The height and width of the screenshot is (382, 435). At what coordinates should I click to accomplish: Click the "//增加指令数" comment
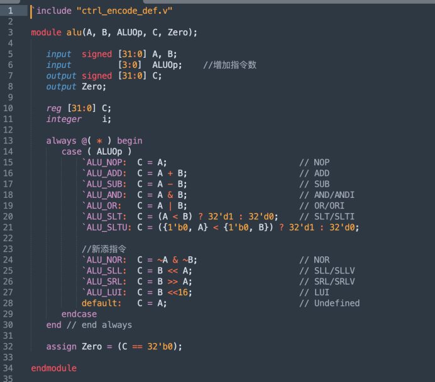tap(229, 65)
